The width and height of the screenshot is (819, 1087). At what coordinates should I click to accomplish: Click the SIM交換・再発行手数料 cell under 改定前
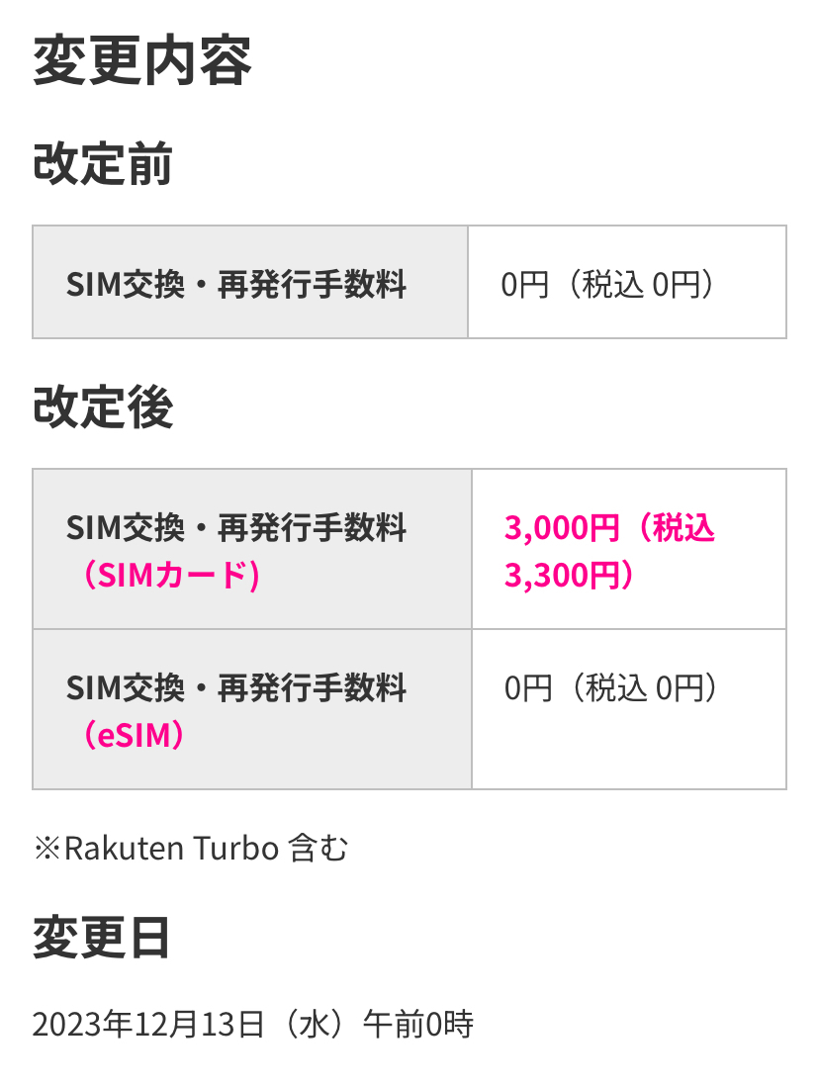[x=236, y=285]
